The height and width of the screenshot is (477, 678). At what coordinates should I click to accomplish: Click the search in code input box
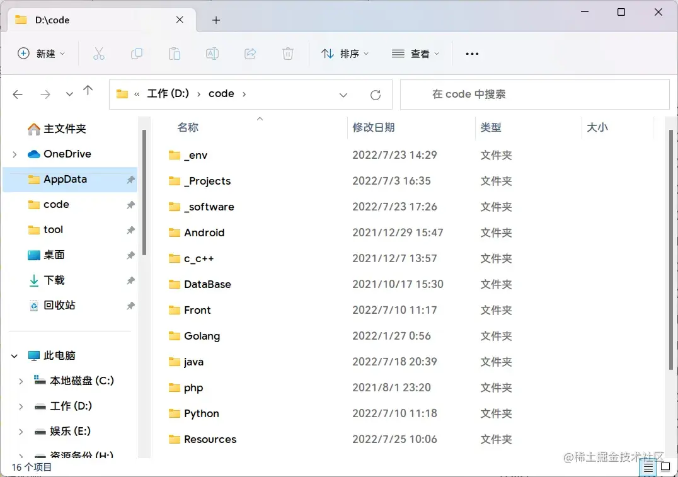[x=535, y=95]
